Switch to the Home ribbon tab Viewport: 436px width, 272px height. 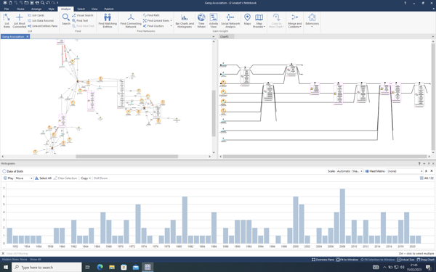(x=20, y=9)
